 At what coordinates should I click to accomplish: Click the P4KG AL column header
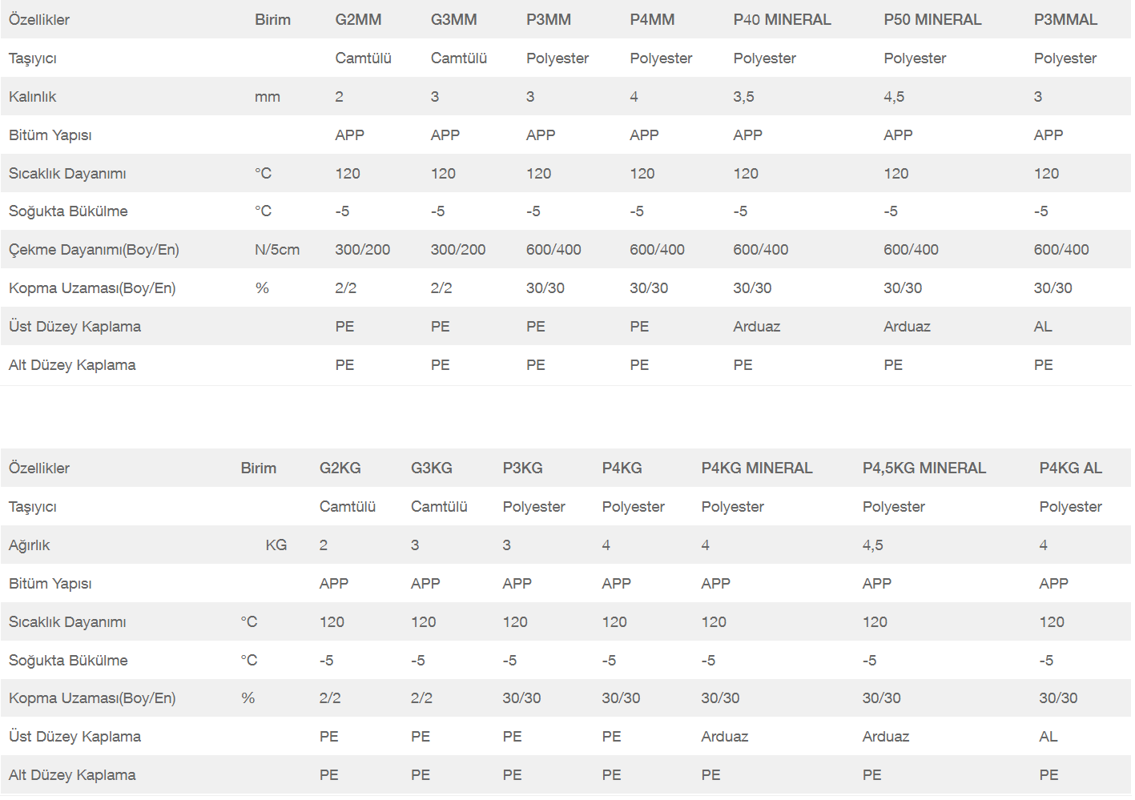(1070, 468)
